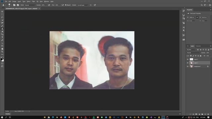The image size is (212, 119).
Task: Open Windows Start button
Action: click(x=2, y=117)
